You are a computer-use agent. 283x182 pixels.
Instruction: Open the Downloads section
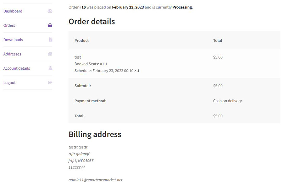coord(13,40)
